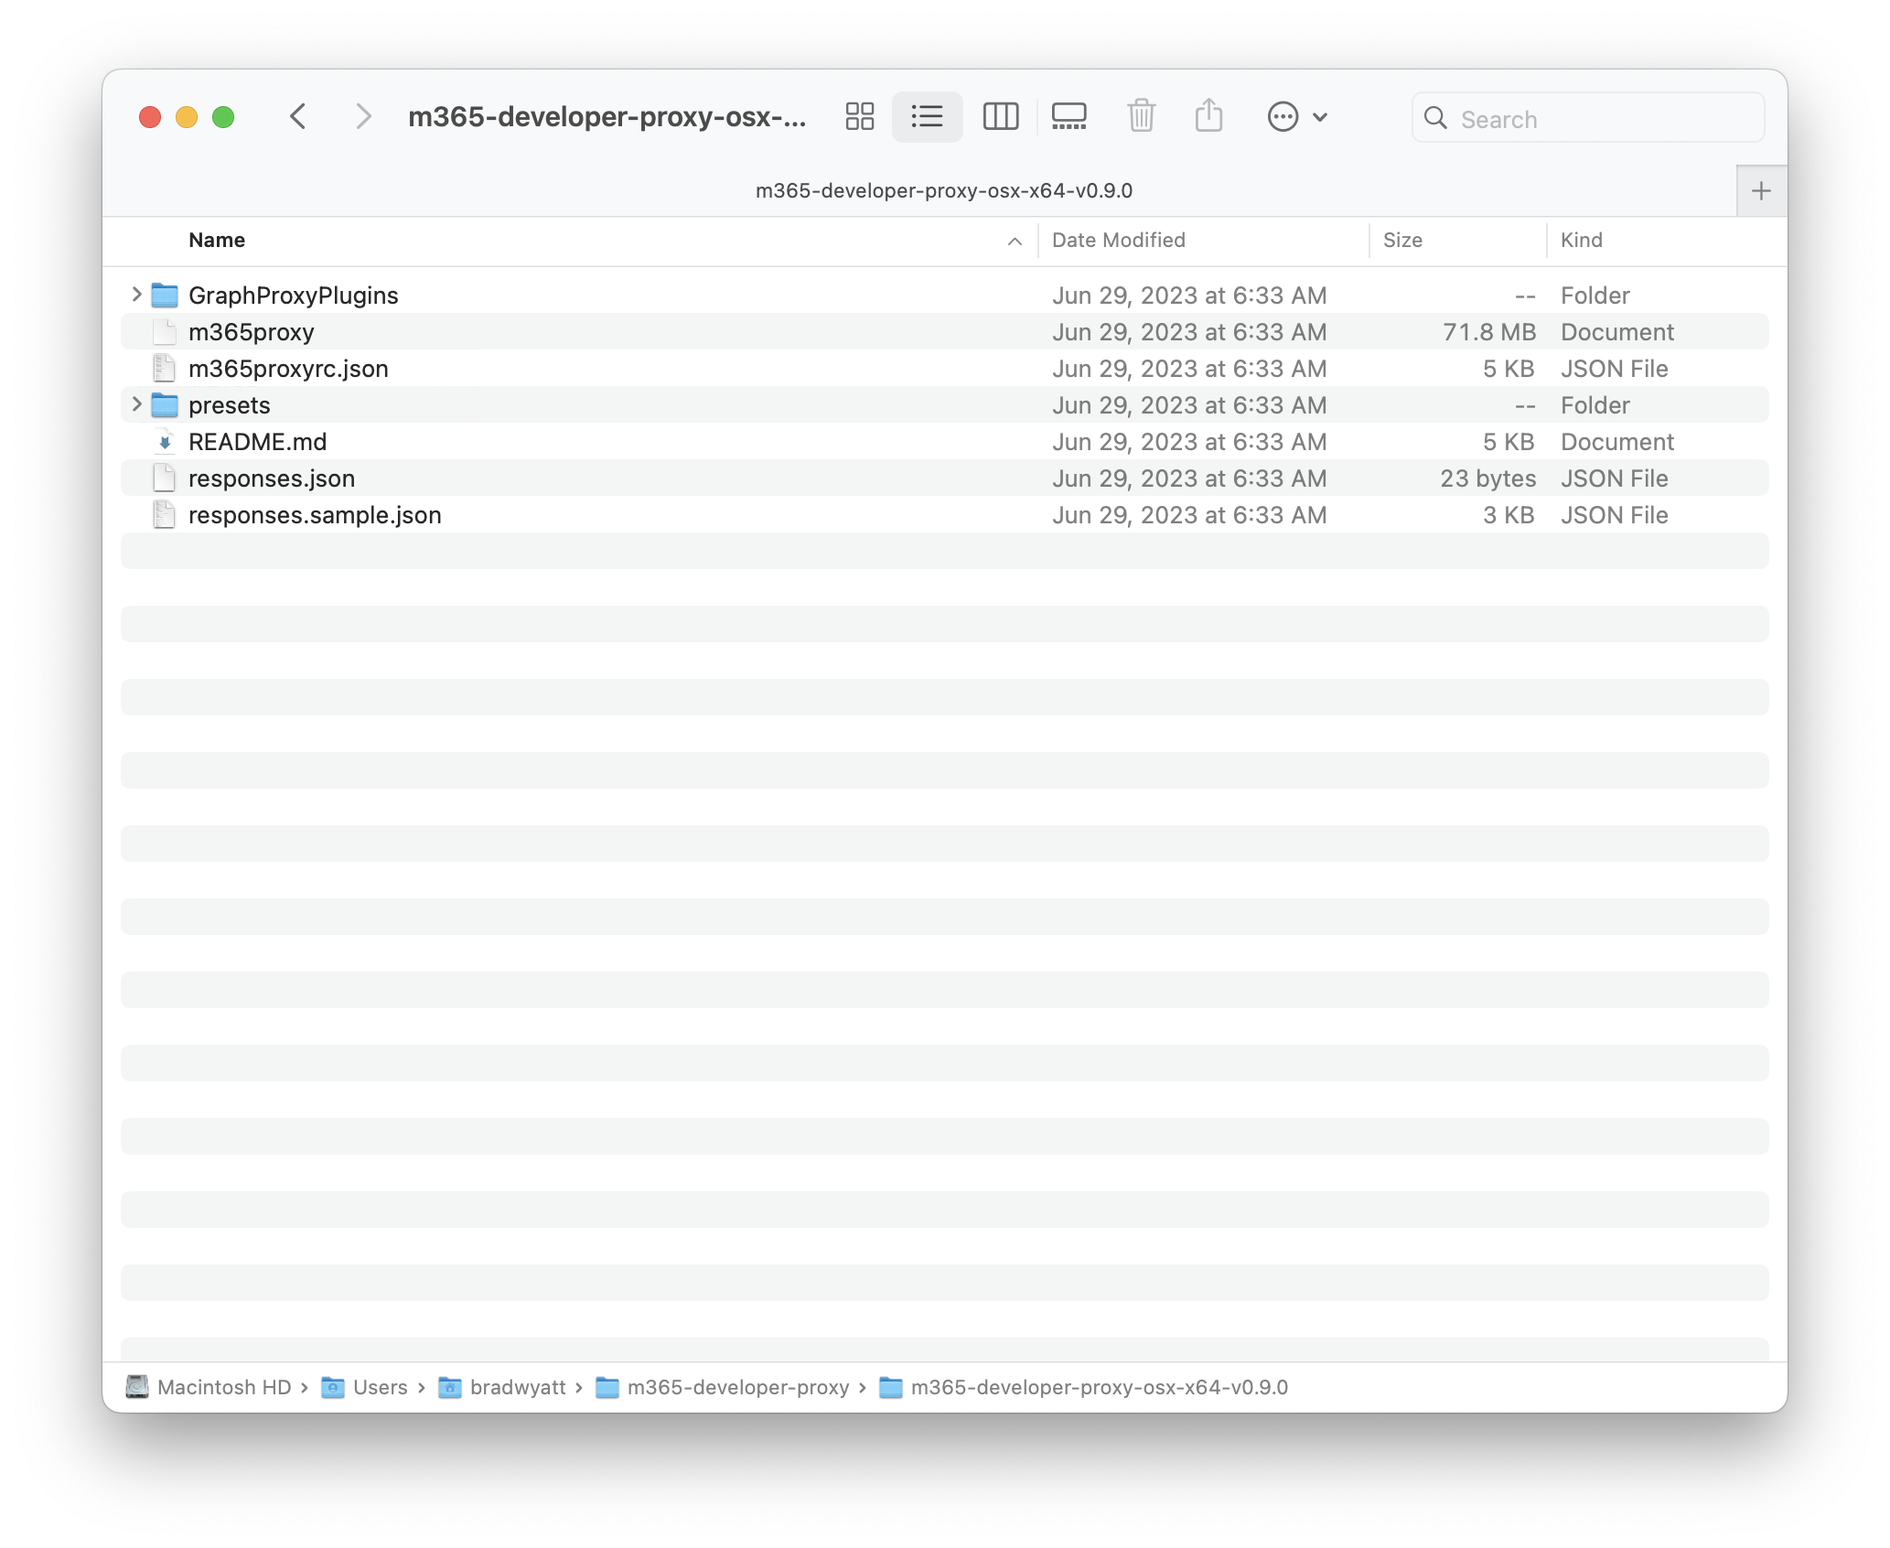Add a new tab with plus button
1890x1548 pixels.
tap(1761, 191)
